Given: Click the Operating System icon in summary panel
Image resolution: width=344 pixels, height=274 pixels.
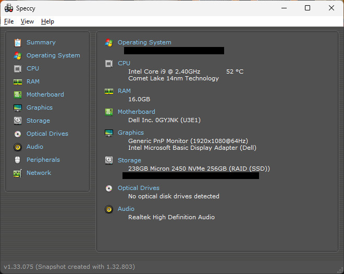Looking at the screenshot, I should pos(109,43).
